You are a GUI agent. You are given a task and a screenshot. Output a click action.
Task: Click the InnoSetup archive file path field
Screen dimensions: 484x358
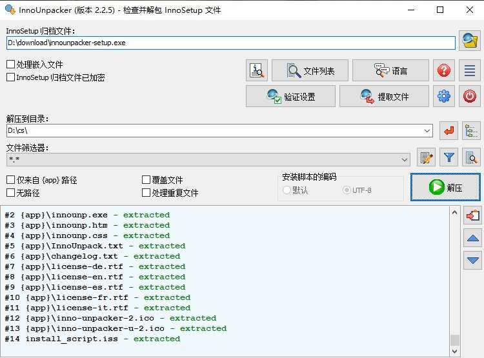[x=230, y=43]
